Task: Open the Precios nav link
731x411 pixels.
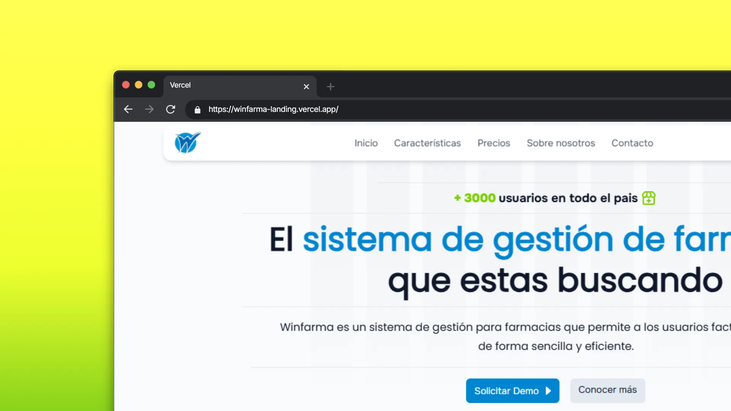Action: pyautogui.click(x=493, y=143)
